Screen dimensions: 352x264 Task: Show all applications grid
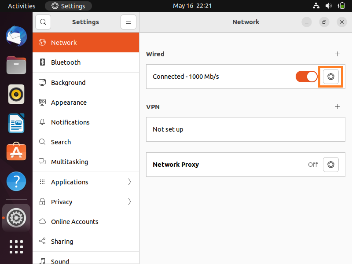(16, 246)
